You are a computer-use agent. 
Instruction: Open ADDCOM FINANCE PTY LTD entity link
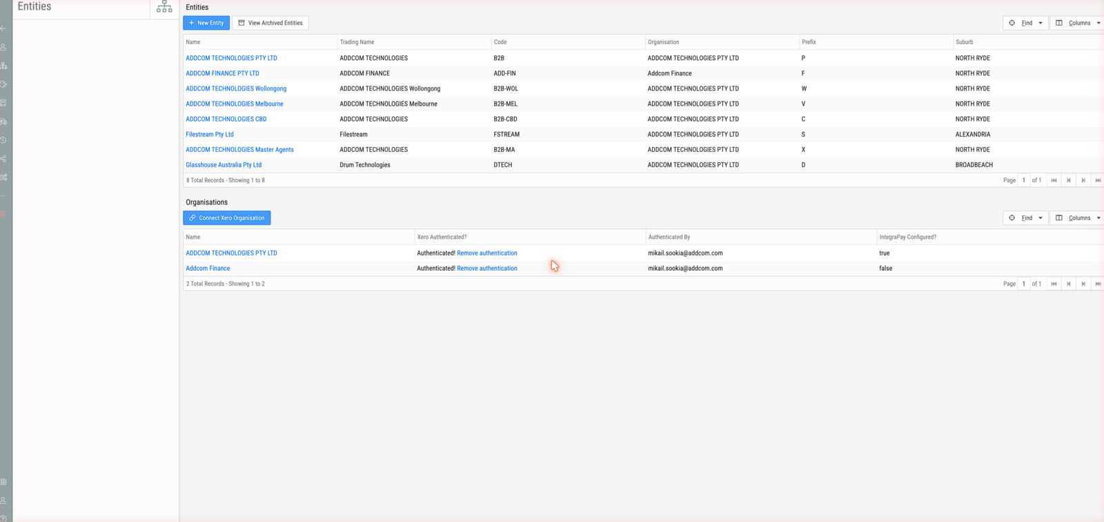(222, 73)
